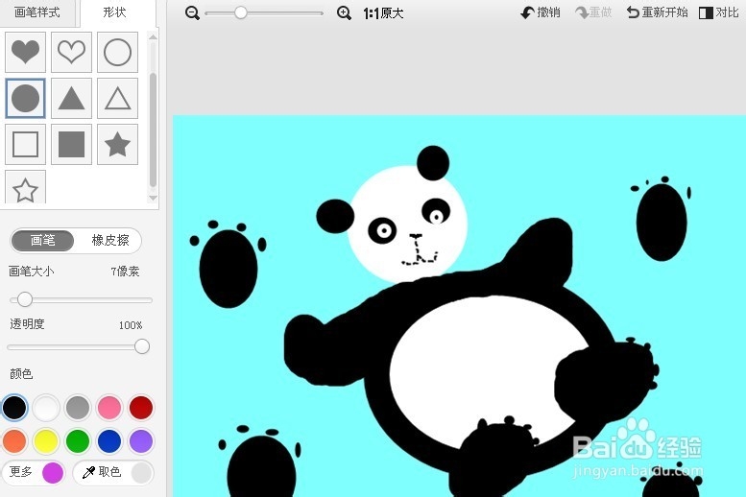Viewport: 746px width, 497px height.
Task: Select the filled square shape
Action: tap(71, 145)
